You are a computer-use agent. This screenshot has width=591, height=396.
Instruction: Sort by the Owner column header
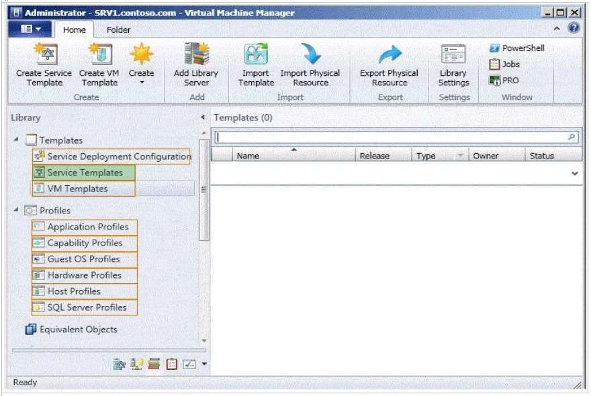tap(497, 155)
